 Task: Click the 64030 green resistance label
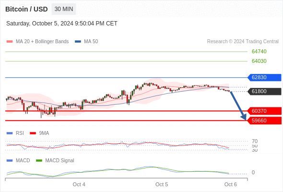(x=259, y=61)
